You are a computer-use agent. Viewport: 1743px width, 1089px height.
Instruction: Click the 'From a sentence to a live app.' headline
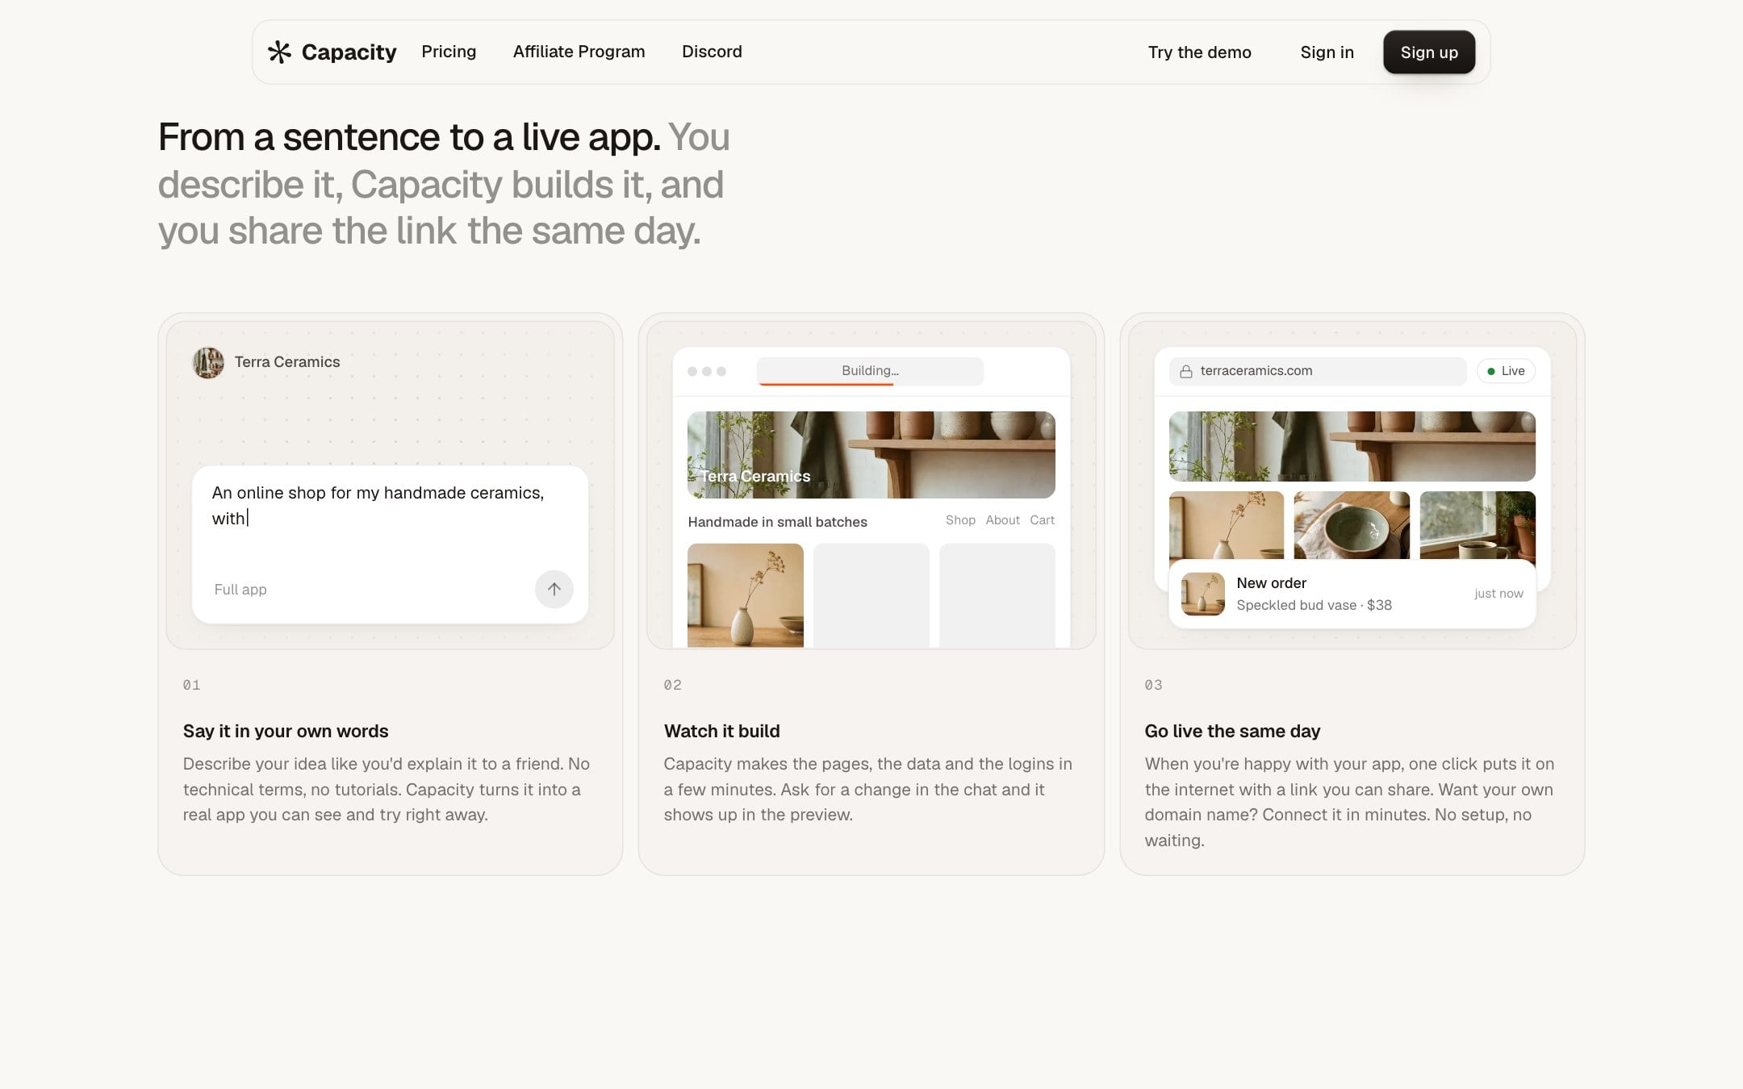coord(409,138)
